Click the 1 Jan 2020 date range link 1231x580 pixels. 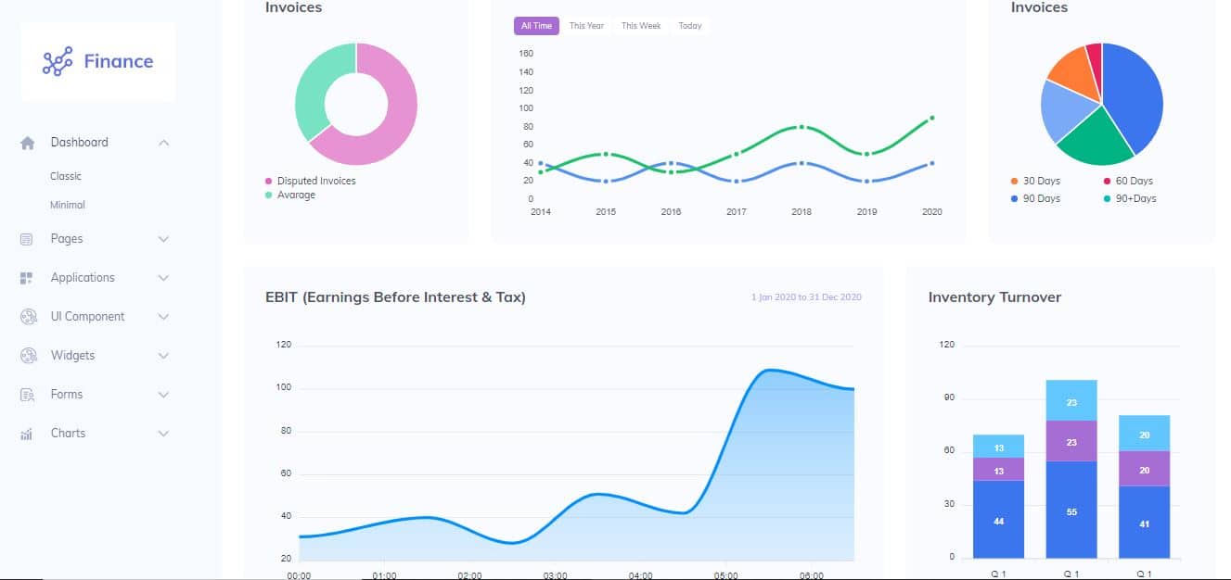pos(803,296)
